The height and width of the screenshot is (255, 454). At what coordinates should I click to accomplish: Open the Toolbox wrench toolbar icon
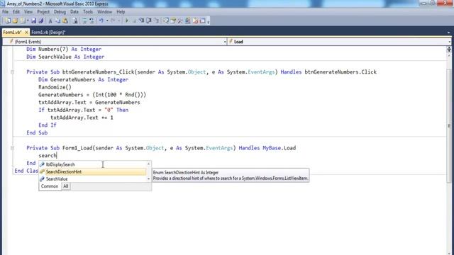(180, 21)
